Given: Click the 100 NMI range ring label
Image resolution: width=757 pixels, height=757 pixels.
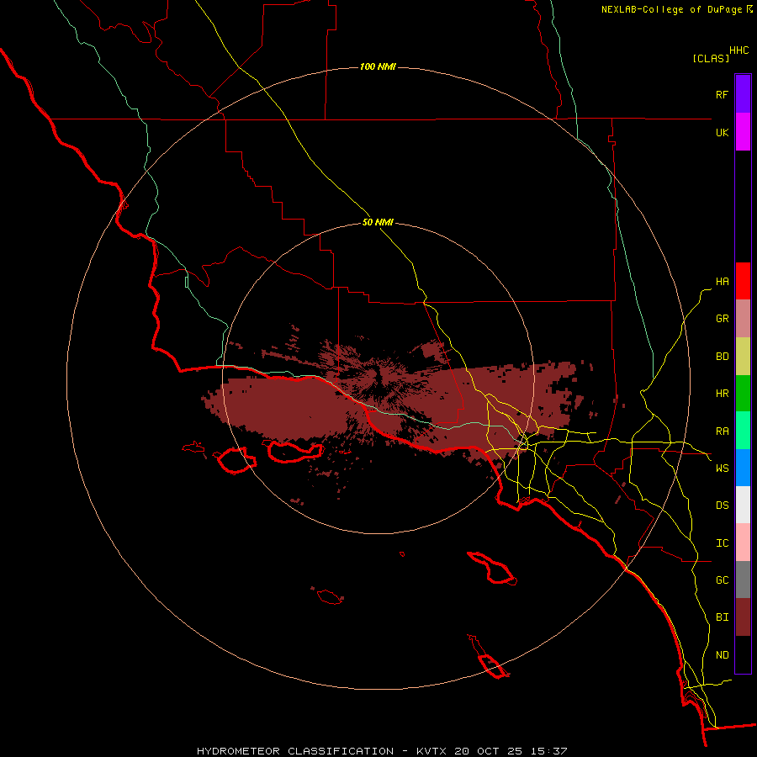Looking at the screenshot, I should tap(378, 66).
